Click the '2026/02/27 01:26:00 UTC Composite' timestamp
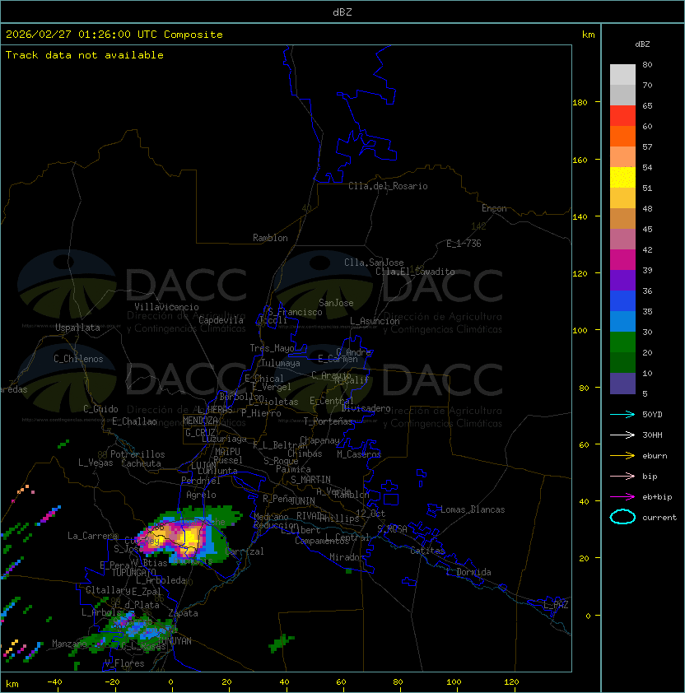This screenshot has height=693, width=685. [114, 34]
